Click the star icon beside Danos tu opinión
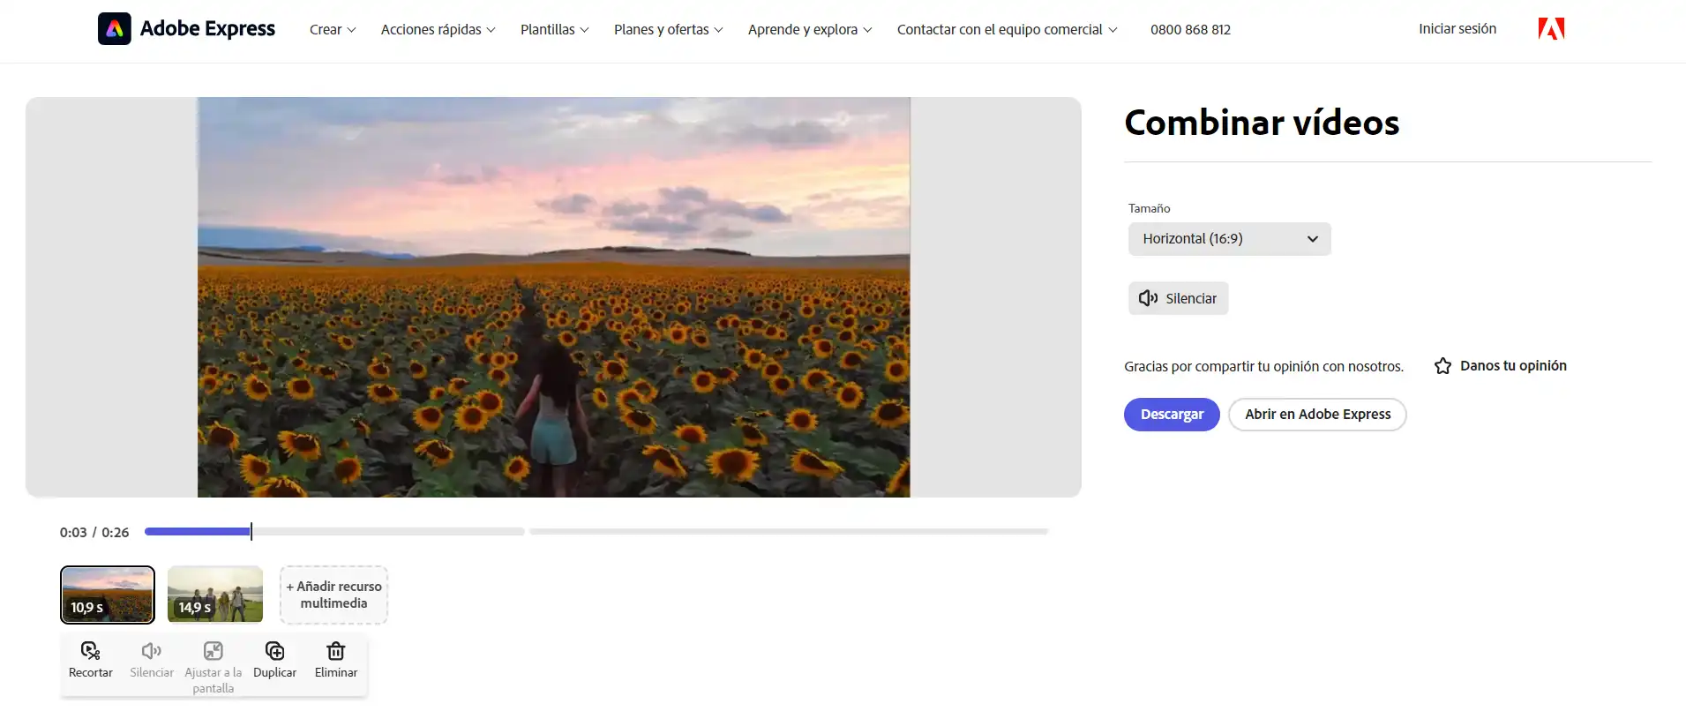 click(x=1443, y=366)
